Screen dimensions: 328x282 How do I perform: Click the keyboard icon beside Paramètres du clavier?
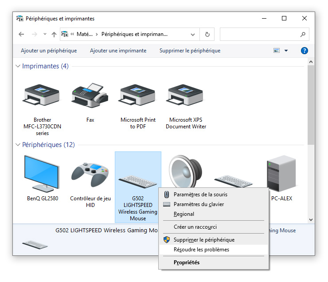click(x=167, y=204)
